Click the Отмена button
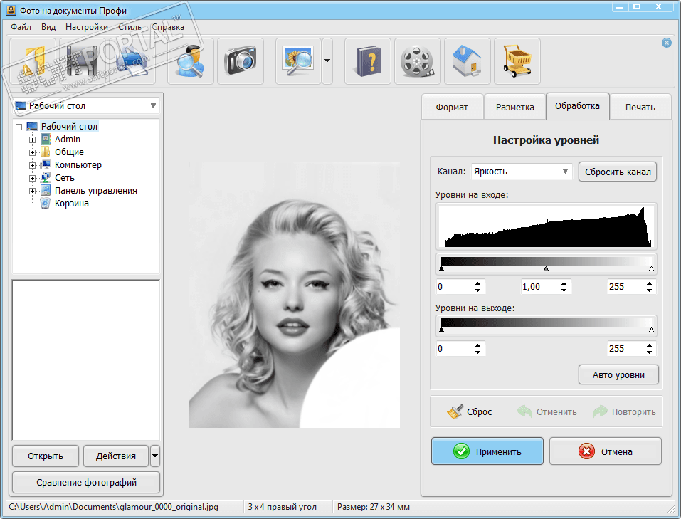 [x=606, y=451]
